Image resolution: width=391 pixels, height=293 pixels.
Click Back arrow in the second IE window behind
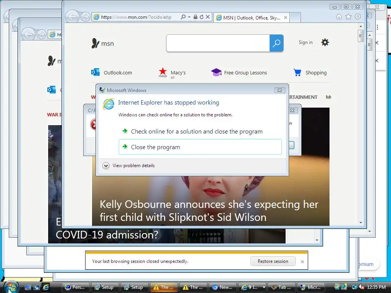(x=28, y=34)
